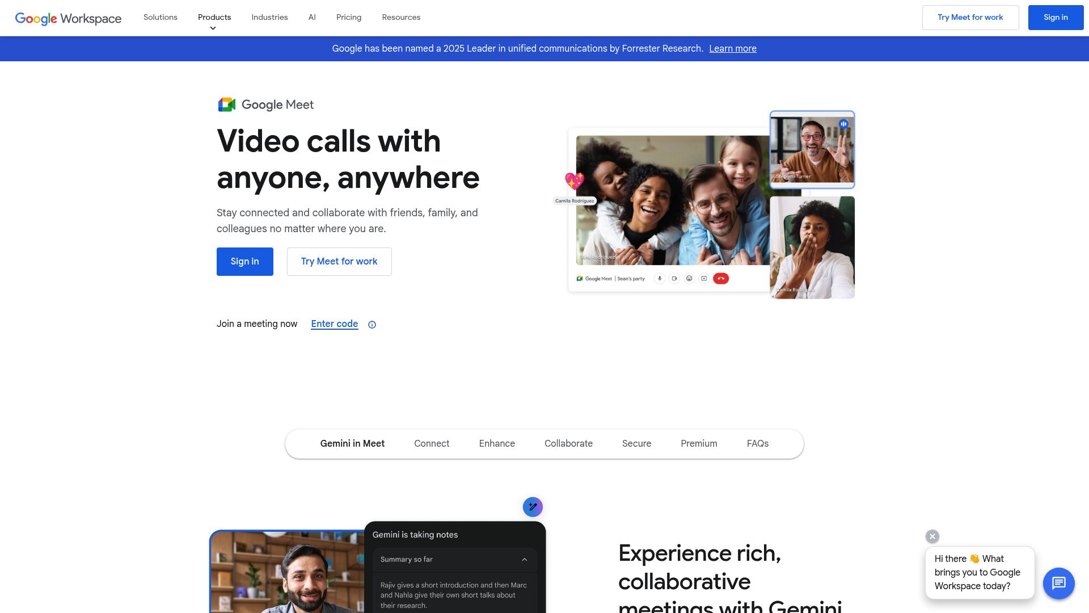Click the heart emoji reaction sticker
Screen dimensions: 1089x613
pyautogui.click(x=575, y=180)
